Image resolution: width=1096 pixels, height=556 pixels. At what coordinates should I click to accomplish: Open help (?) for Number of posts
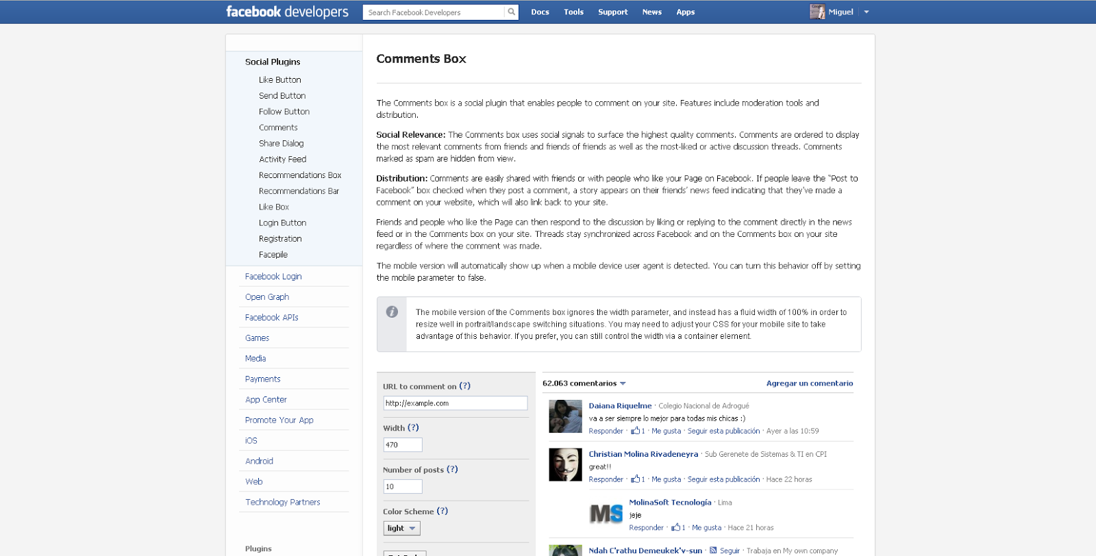click(x=452, y=469)
